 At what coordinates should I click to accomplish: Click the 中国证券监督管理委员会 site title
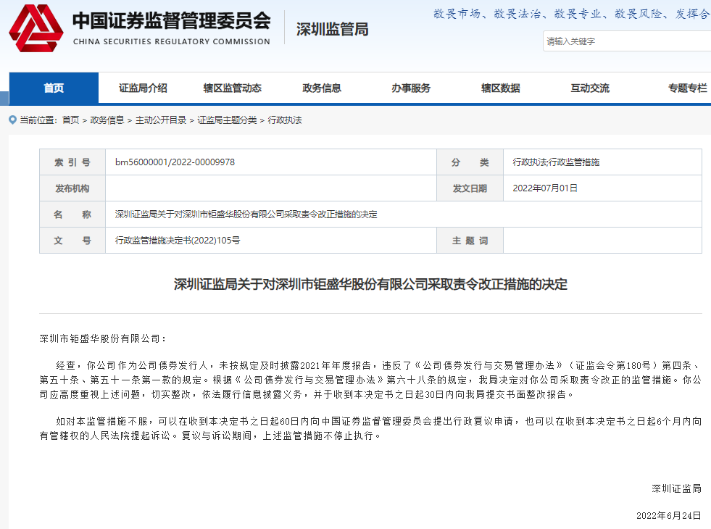coord(171,20)
